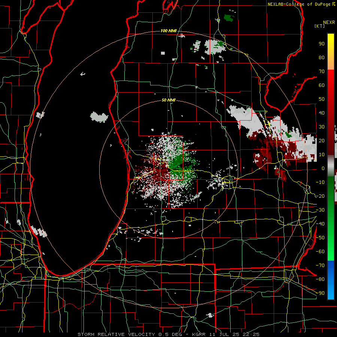Viewport: 337px width, 337px height.
Task: Click the Storm Relative Velocity footer caption
Action: [168, 334]
